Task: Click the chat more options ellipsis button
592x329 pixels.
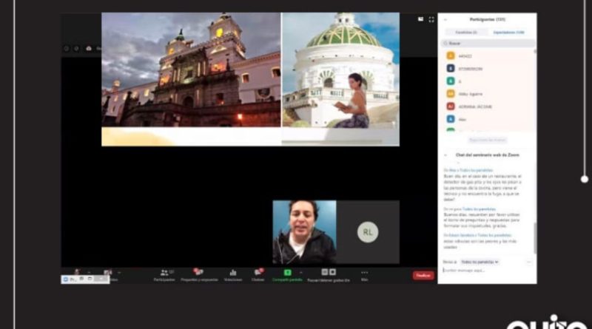Action: (x=528, y=262)
